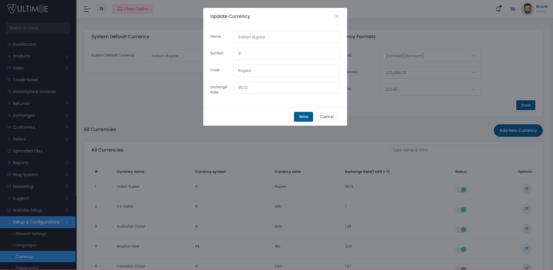Close the Update Currency dialog

(337, 16)
